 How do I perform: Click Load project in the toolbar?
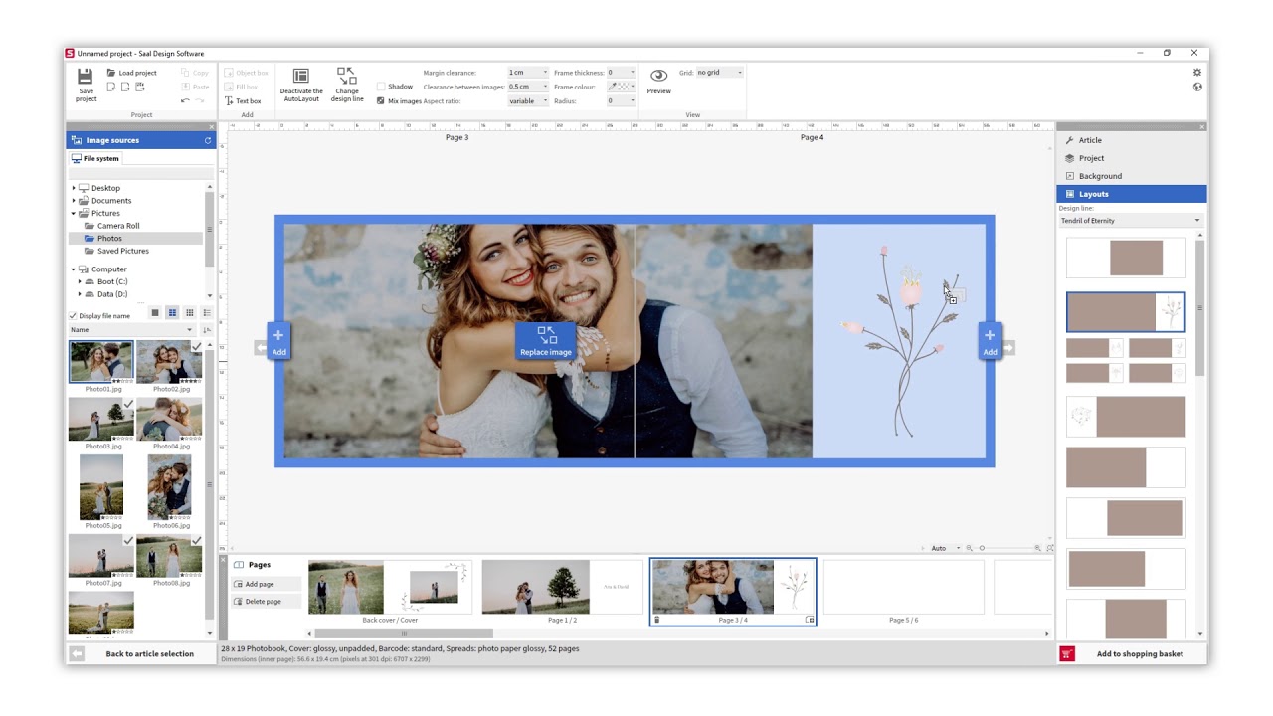point(132,73)
